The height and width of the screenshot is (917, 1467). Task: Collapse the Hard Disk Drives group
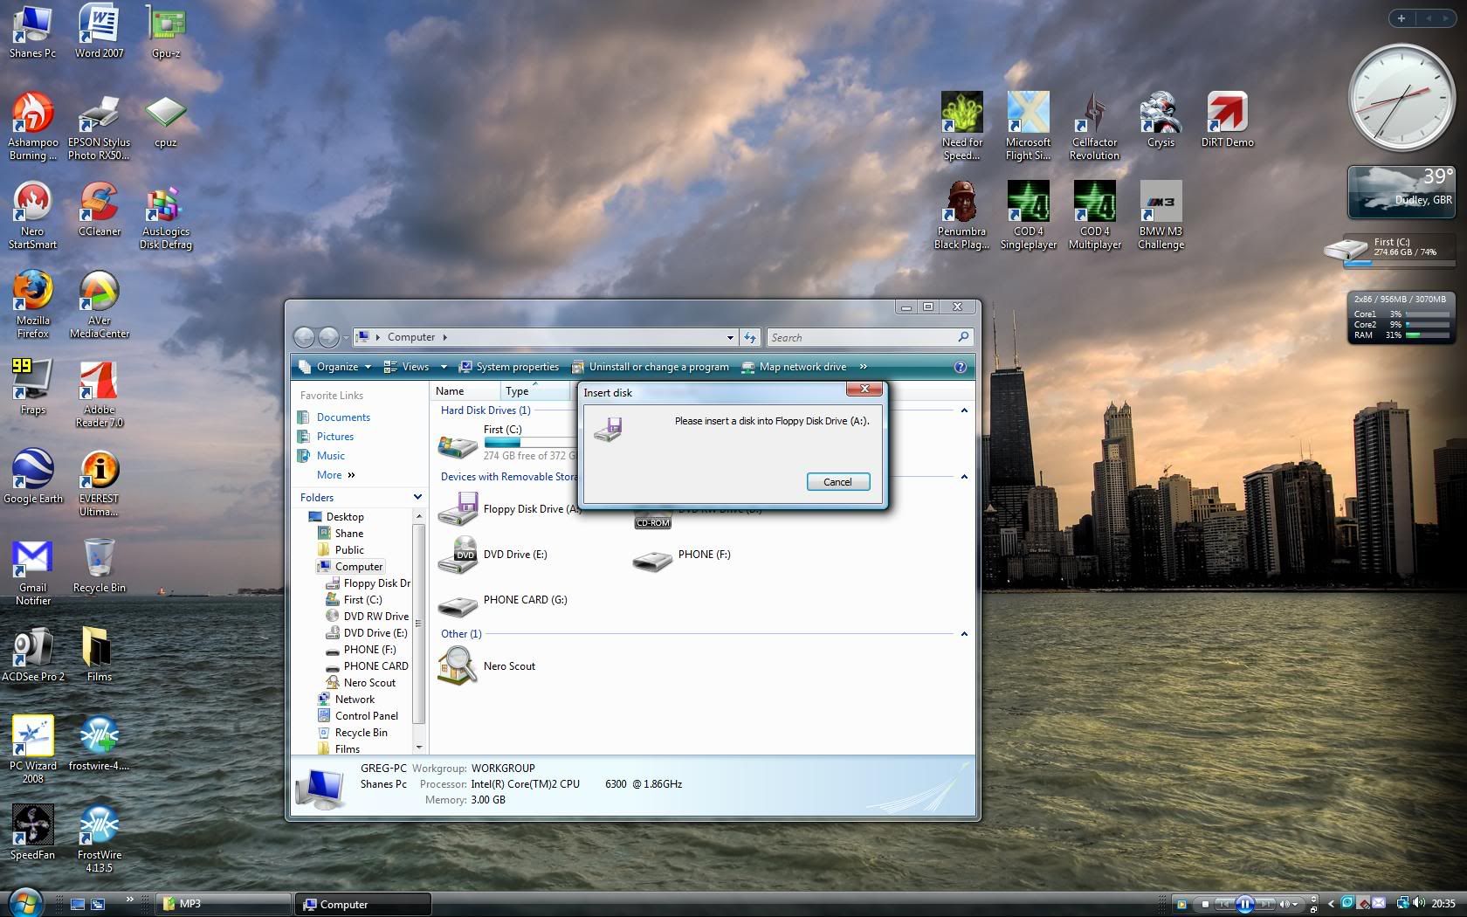tap(964, 410)
